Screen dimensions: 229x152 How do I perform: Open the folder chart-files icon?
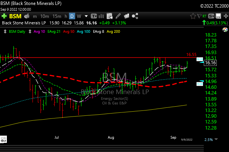[127, 16]
